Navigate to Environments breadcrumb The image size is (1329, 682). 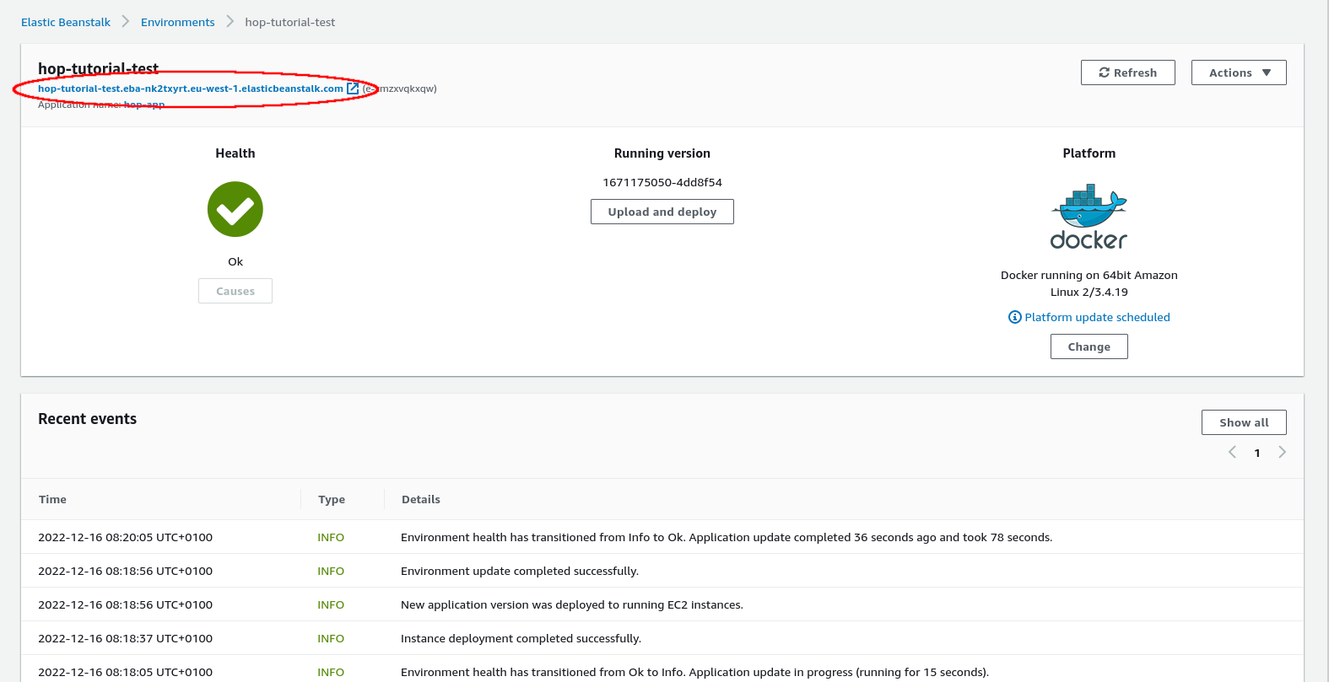tap(178, 22)
